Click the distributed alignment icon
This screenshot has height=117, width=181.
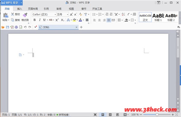click(113, 20)
